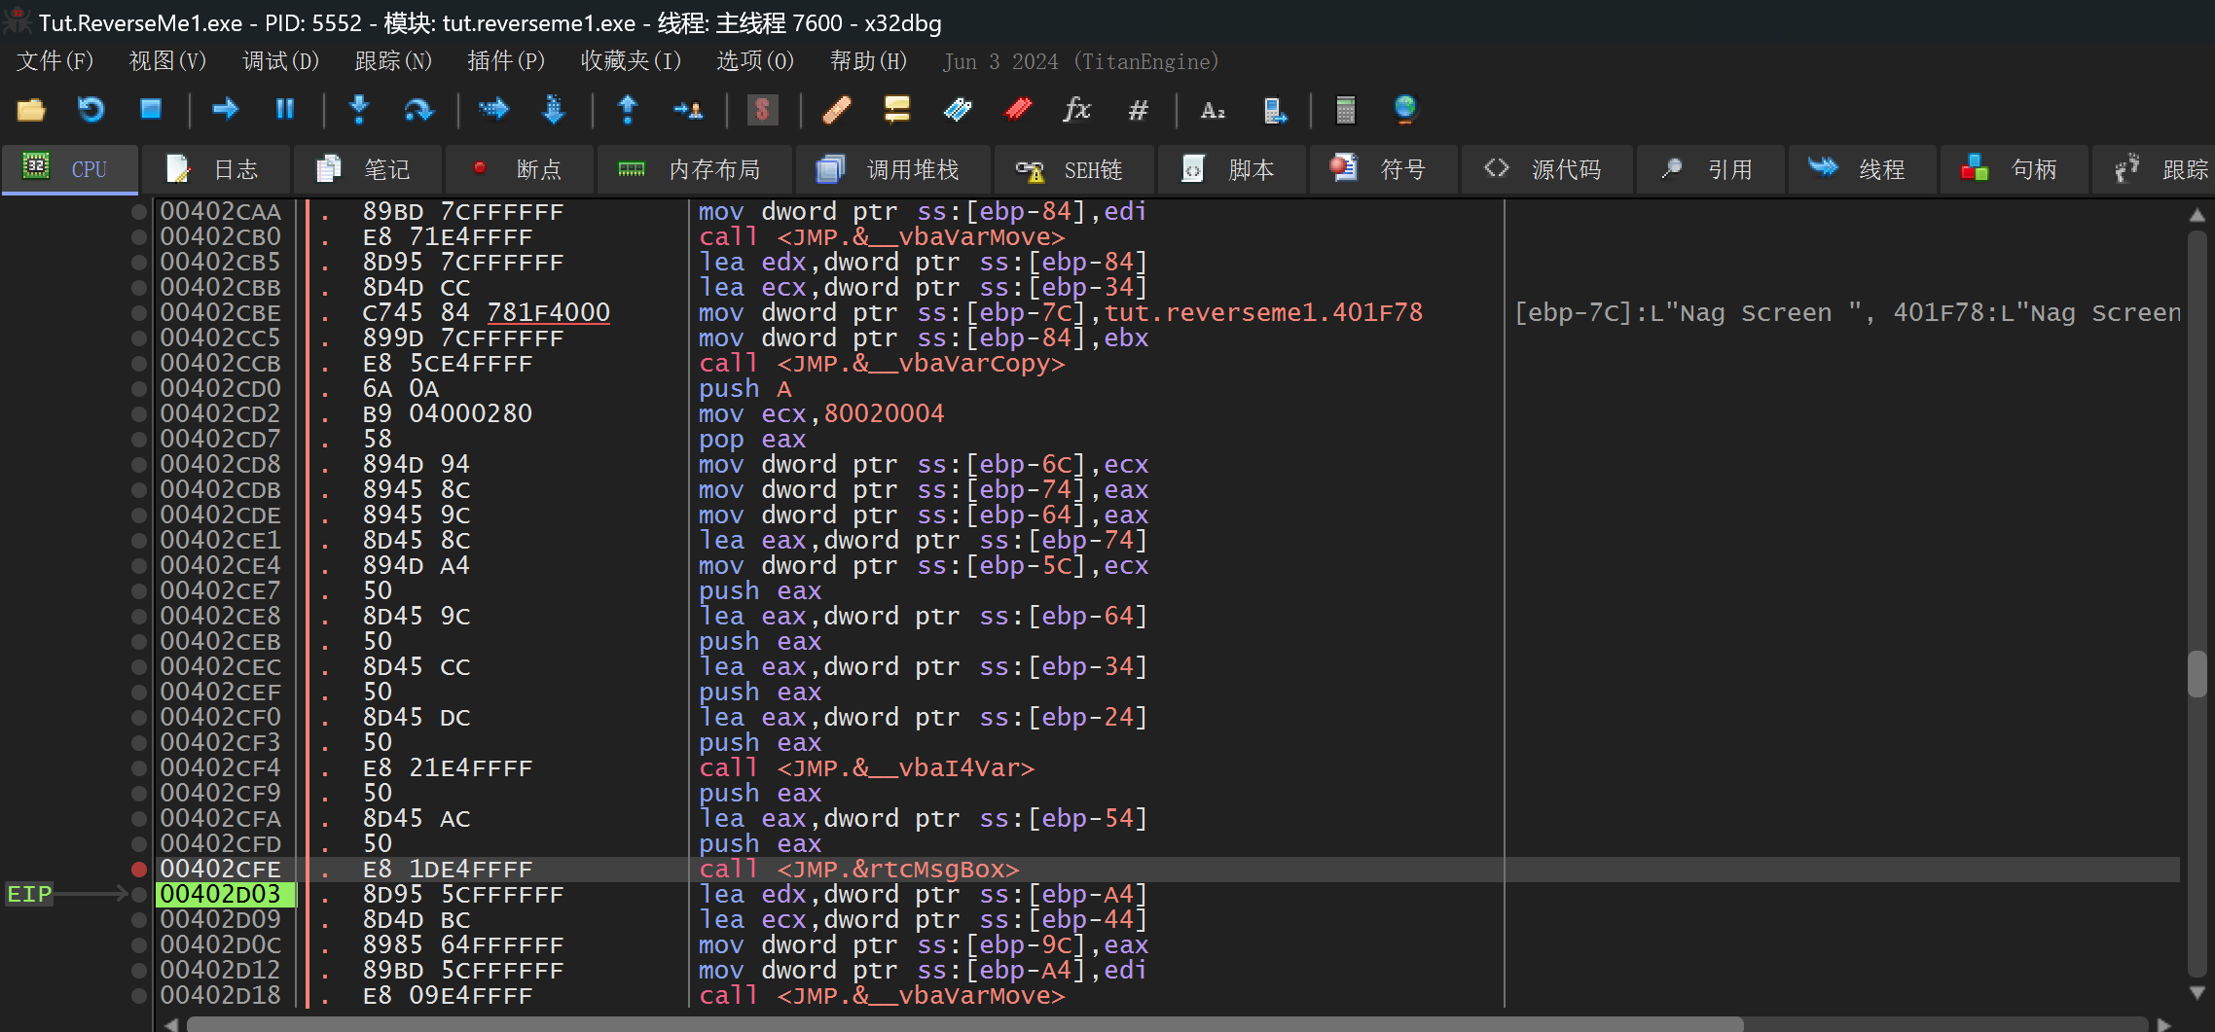The height and width of the screenshot is (1032, 2215).
Task: Click the Step Over curved arrow icon
Action: [x=418, y=109]
